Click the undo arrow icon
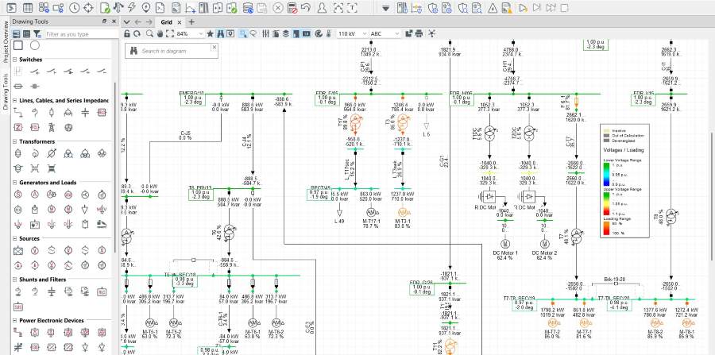 tap(305, 7)
